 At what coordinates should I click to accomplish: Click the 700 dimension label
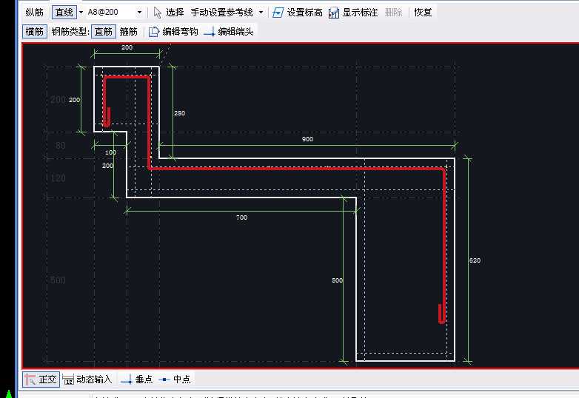242,217
